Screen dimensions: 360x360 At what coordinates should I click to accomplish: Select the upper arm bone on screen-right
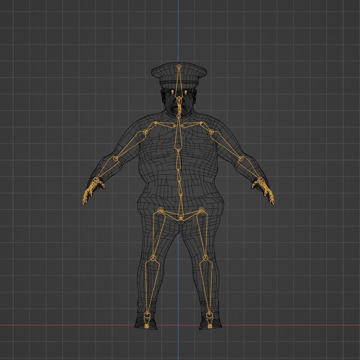point(226,145)
